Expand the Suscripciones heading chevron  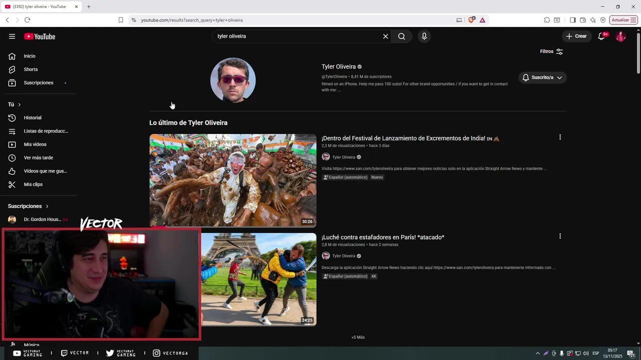tap(47, 206)
